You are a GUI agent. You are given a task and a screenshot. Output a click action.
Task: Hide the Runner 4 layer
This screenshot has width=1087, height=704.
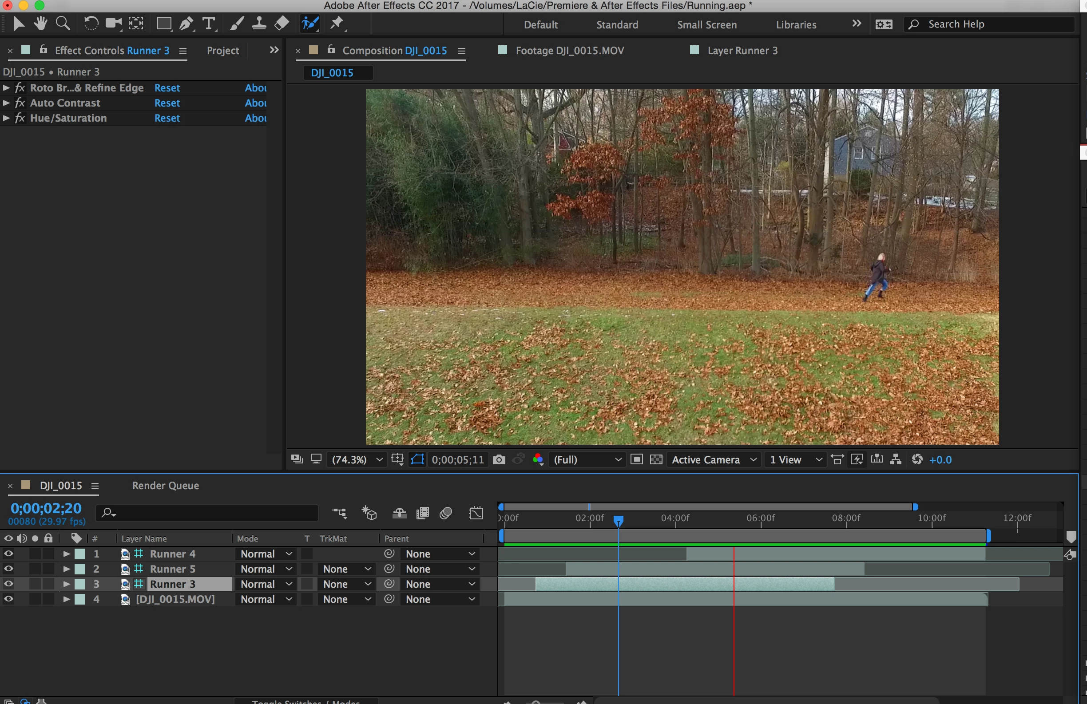point(8,554)
